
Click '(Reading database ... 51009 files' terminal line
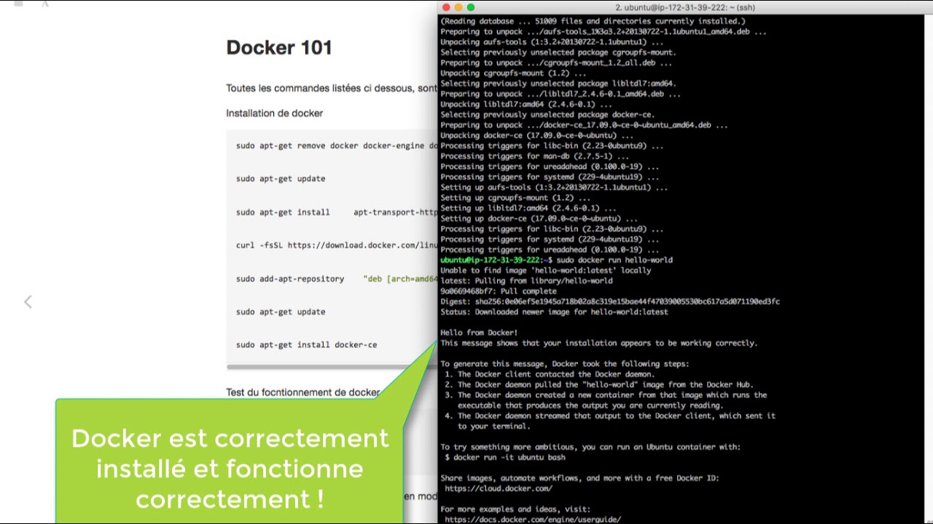pyautogui.click(x=593, y=21)
